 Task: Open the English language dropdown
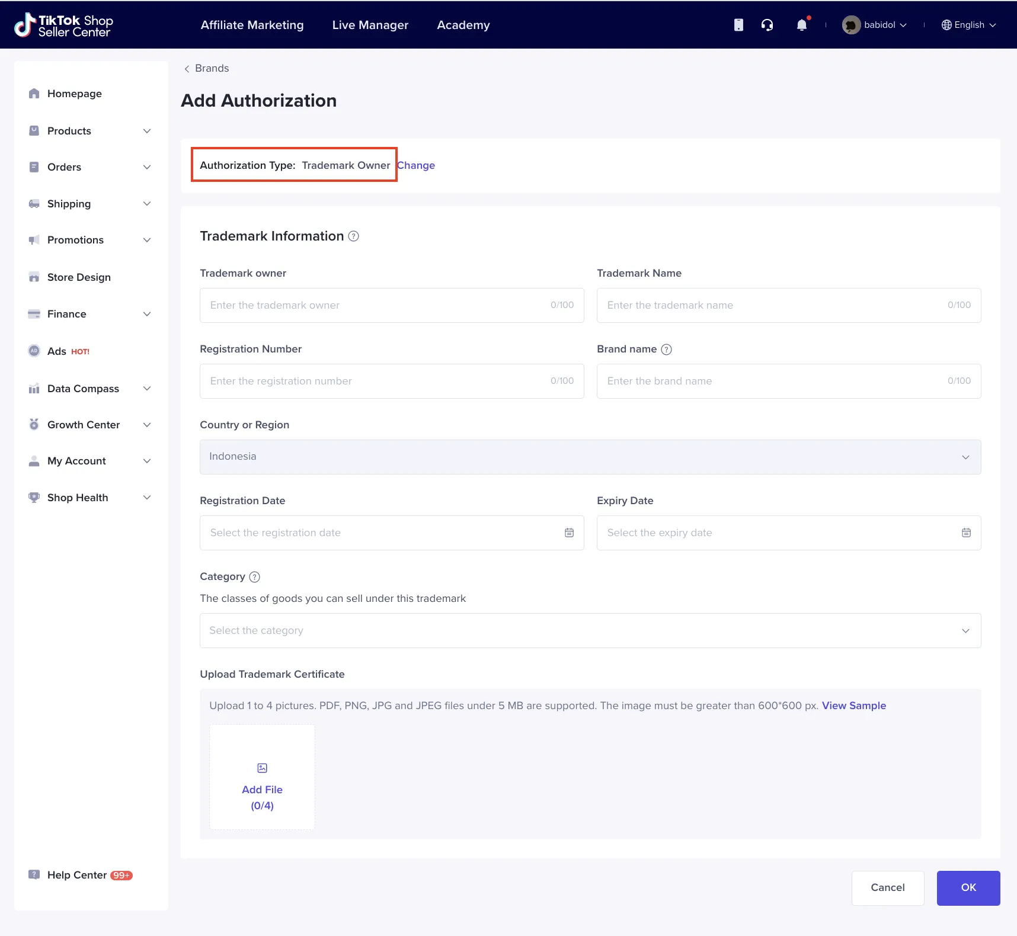pyautogui.click(x=968, y=25)
